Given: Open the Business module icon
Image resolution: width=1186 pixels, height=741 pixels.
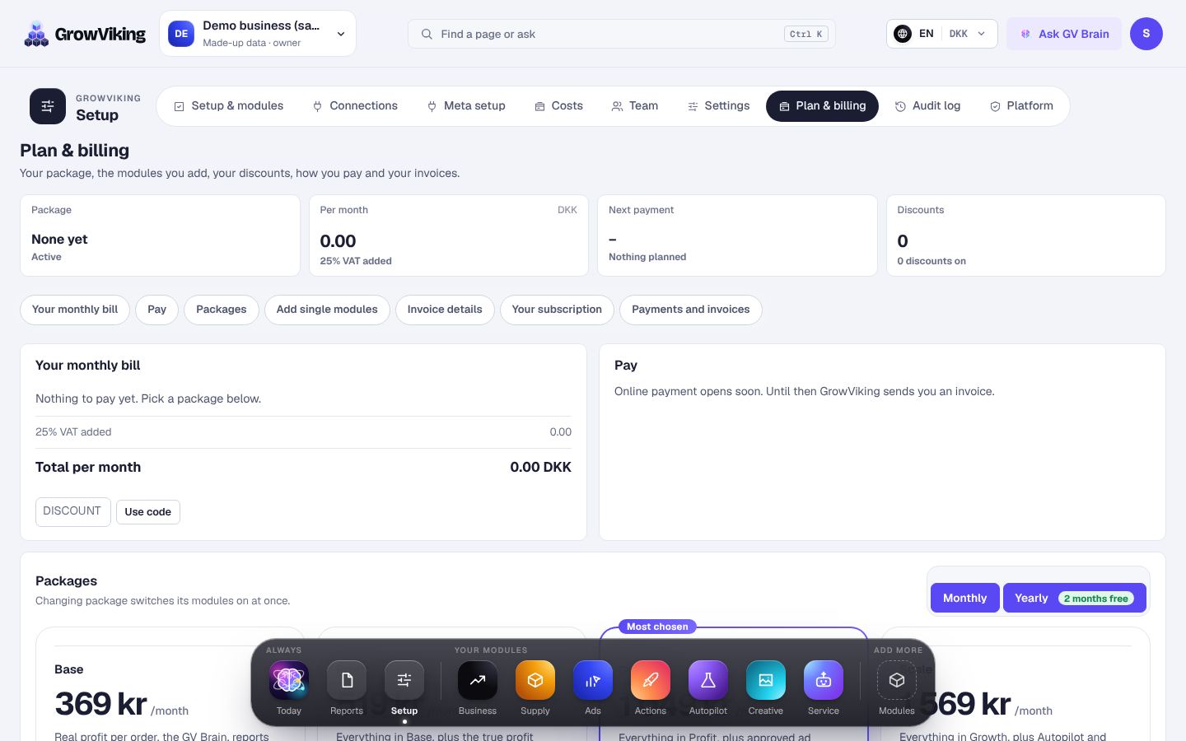Looking at the screenshot, I should [x=478, y=680].
